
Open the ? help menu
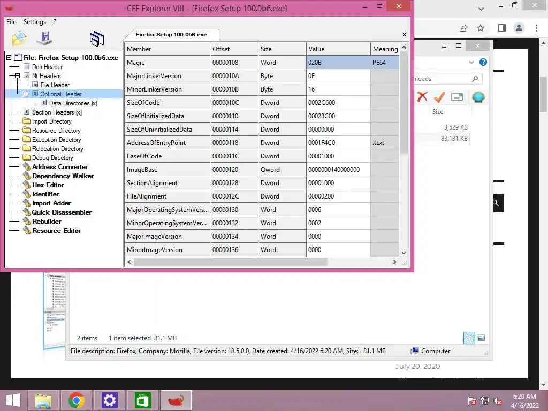click(x=55, y=21)
